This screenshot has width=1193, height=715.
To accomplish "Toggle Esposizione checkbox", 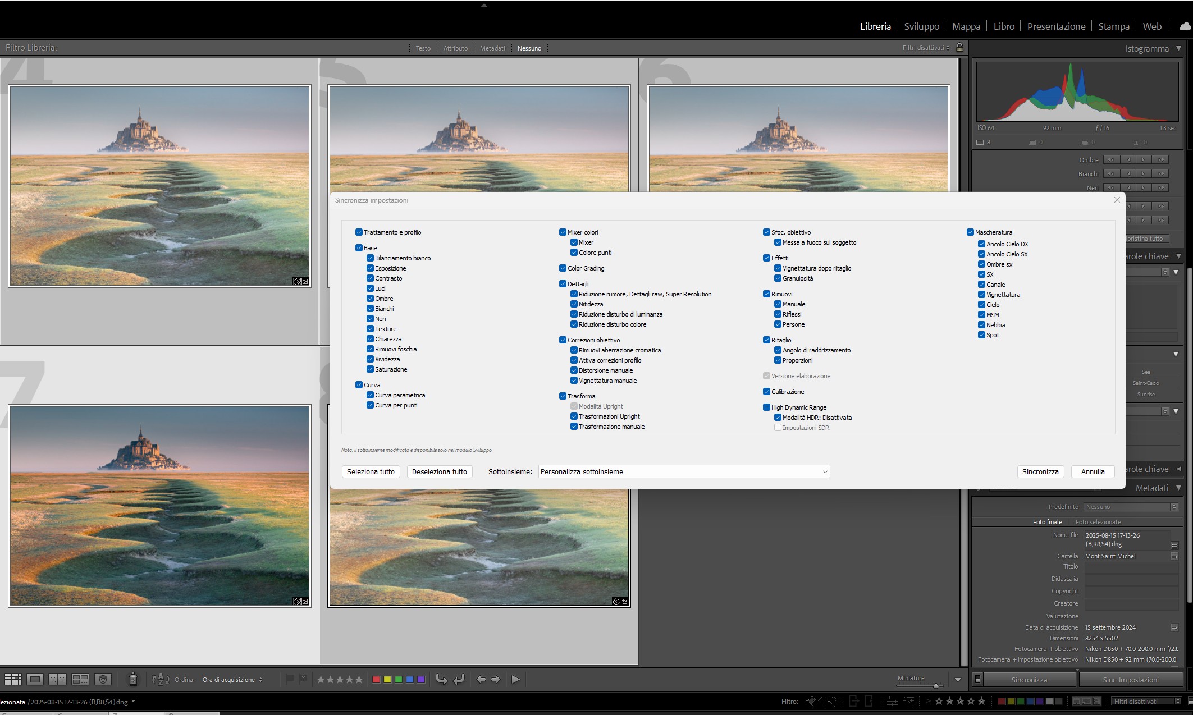I will point(370,268).
